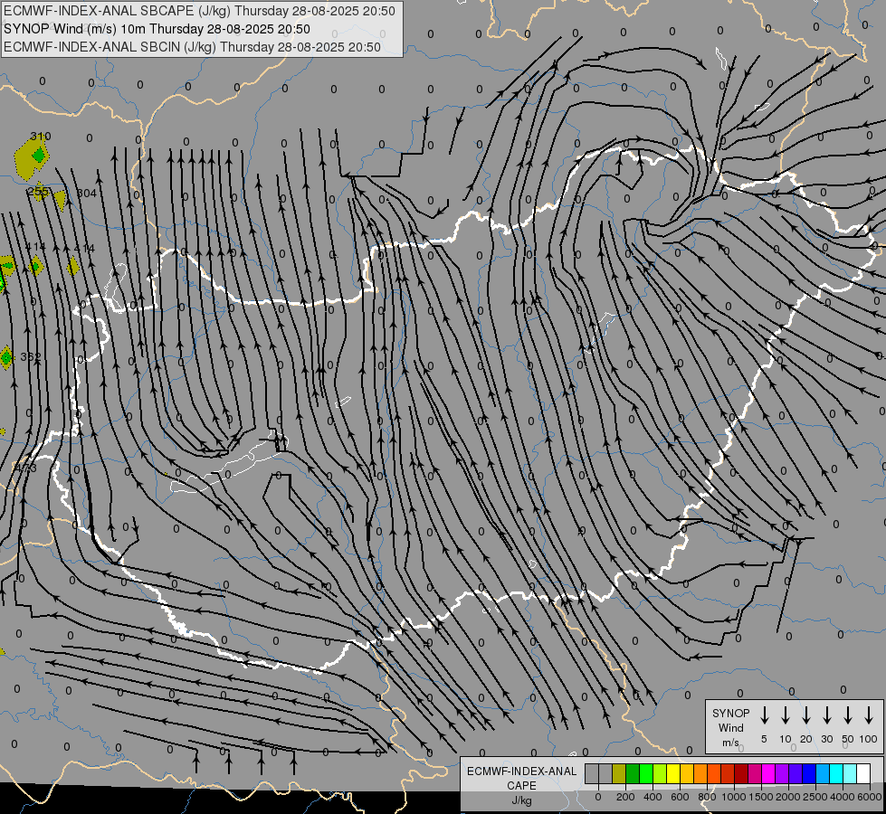Click the wind legend value 5

click(x=764, y=739)
